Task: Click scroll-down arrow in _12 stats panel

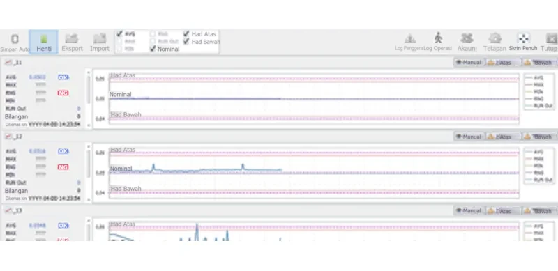Action: click(89, 199)
